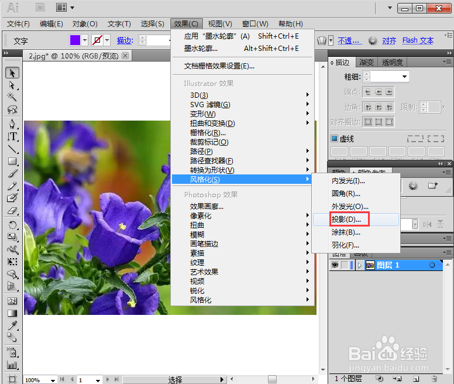Click the none stroke color swatch

(98, 40)
